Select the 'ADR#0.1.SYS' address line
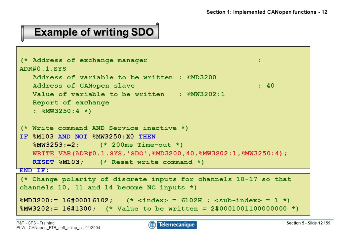This screenshot has height=238, width=344. pyautogui.click(x=43, y=69)
